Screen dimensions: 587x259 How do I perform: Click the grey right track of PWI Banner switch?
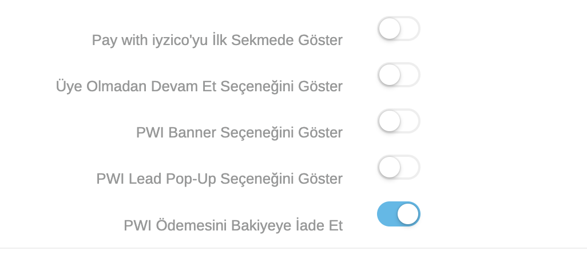click(410, 121)
